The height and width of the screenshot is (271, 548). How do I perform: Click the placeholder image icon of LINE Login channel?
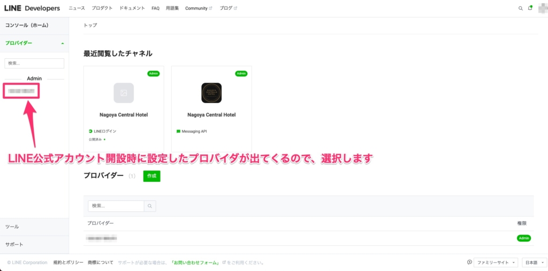tap(124, 93)
